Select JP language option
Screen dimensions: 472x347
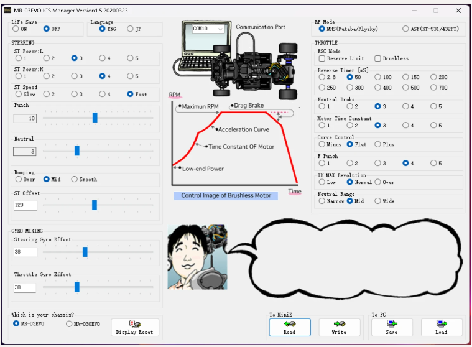pos(130,29)
